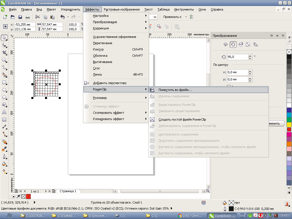Switch to Страница 1 tab
292x219 pixels.
[x=68, y=191]
